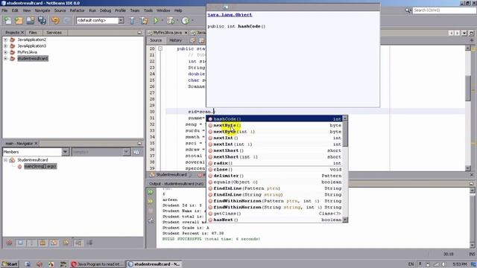Expand the MyFirsJAva project node
Image resolution: width=477 pixels, height=268 pixels.
click(x=5, y=52)
